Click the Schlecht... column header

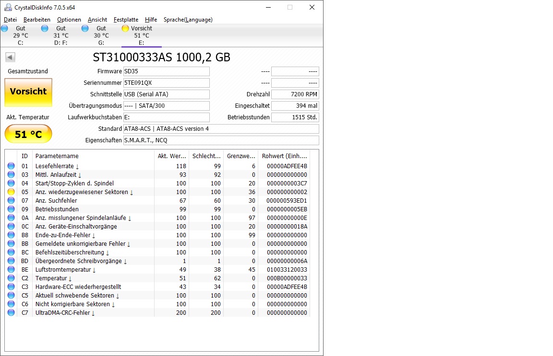pyautogui.click(x=206, y=156)
